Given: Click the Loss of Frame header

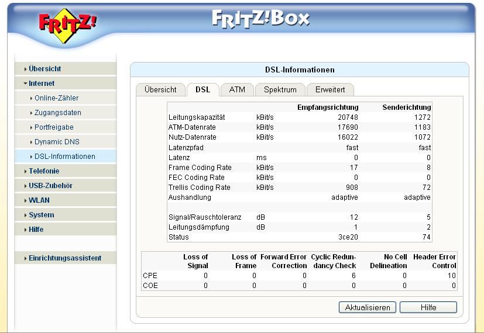Looking at the screenshot, I should coord(244,261).
